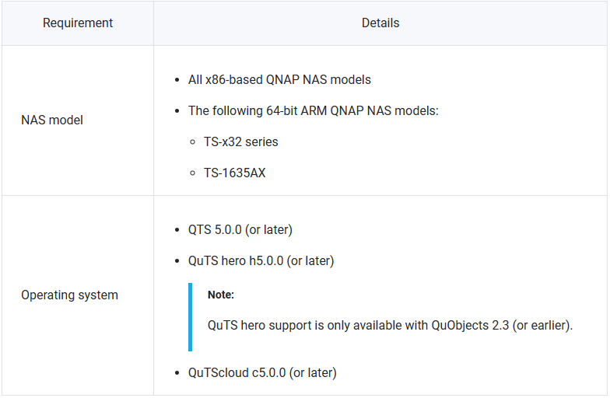Click the Details column header
This screenshot has width=610, height=398.
point(380,23)
